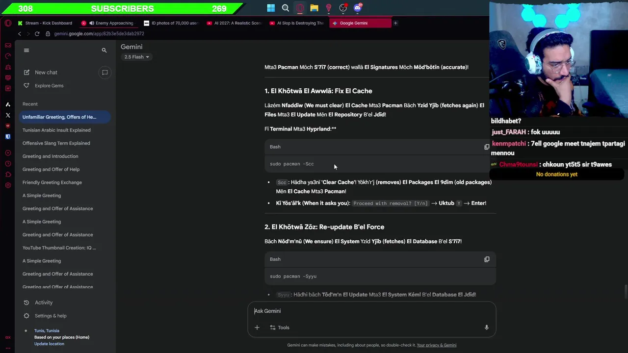Screen dimensions: 628x353
Task: Open Opera sidebar history clock icon
Action: pos(8,164)
